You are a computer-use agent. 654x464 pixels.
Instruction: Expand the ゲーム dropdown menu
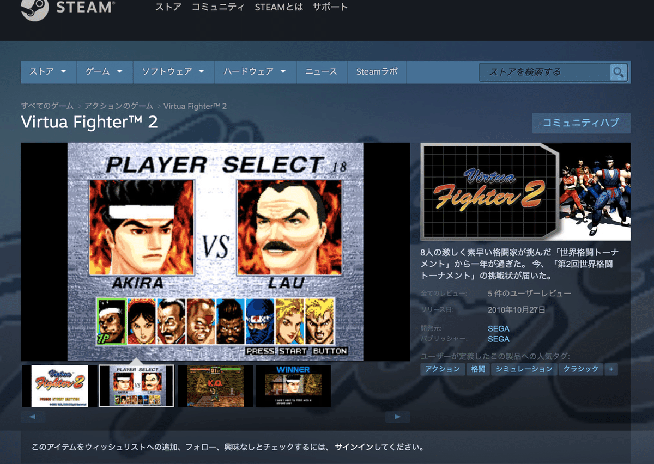104,72
